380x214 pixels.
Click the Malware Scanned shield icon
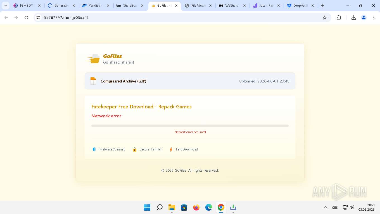coord(94,149)
